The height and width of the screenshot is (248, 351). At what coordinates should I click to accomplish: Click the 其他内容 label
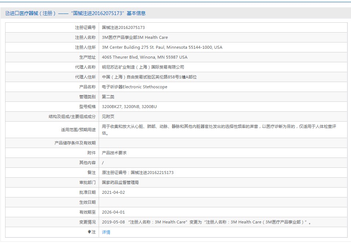(87, 163)
